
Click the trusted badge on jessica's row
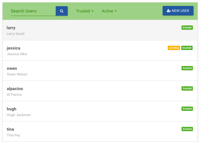pos(187,48)
